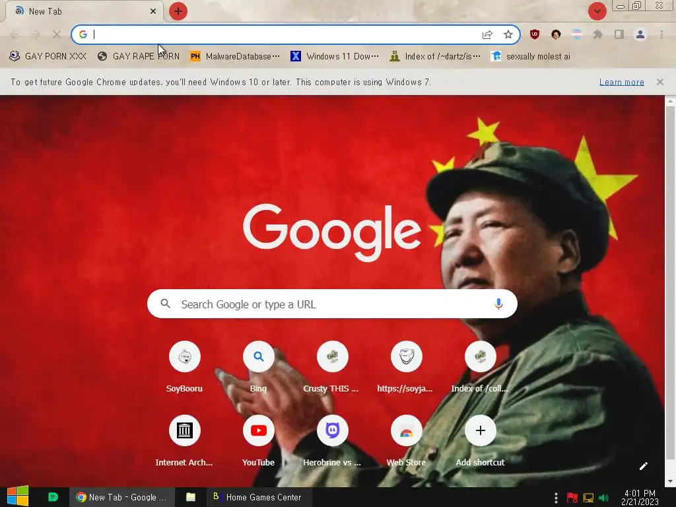The height and width of the screenshot is (507, 676).
Task: Bookmark this tab with the star icon
Action: coord(508,34)
